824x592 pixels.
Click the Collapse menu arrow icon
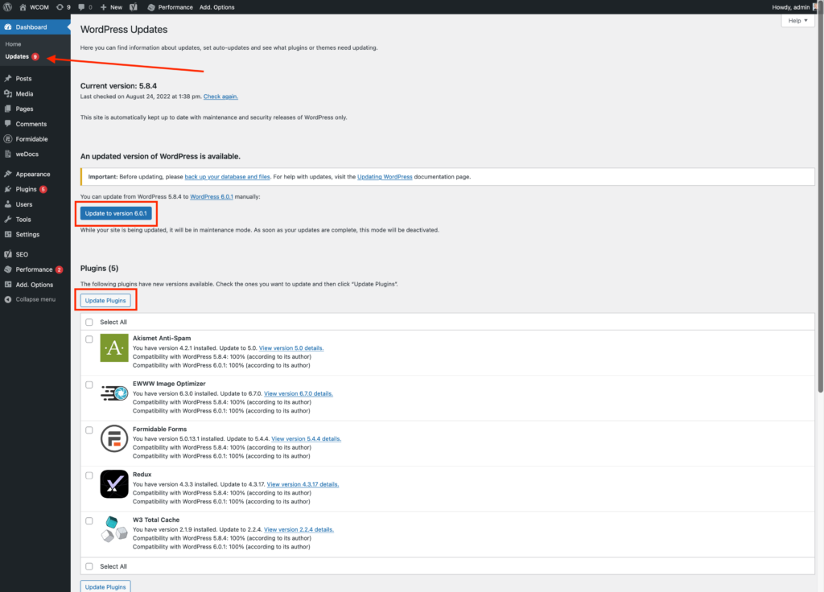pos(8,299)
